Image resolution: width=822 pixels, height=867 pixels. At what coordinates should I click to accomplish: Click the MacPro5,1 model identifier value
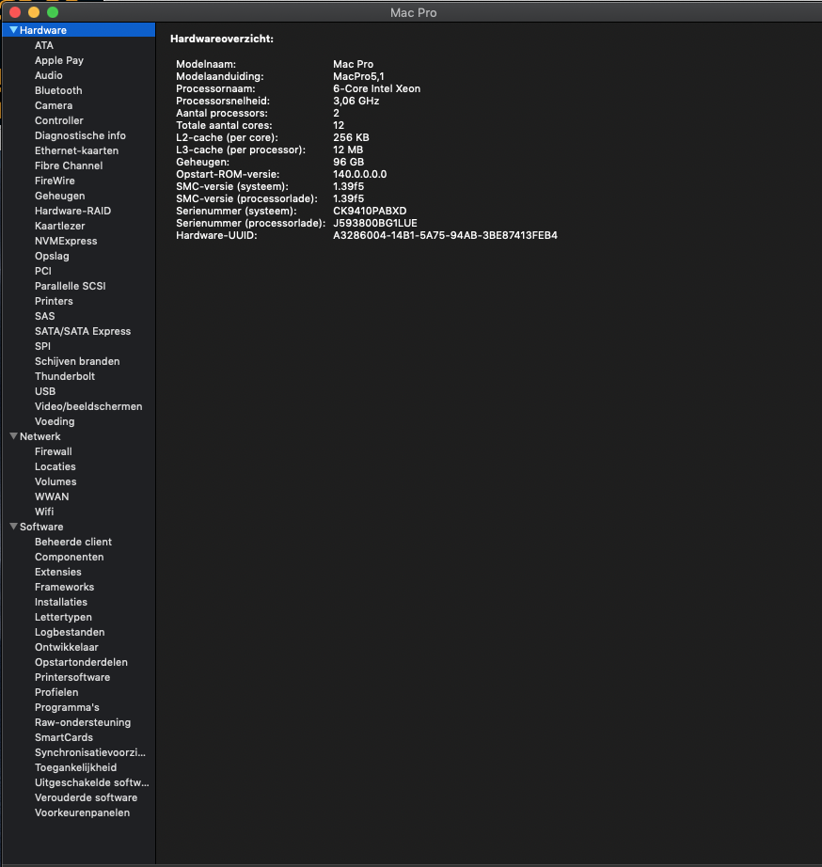358,76
